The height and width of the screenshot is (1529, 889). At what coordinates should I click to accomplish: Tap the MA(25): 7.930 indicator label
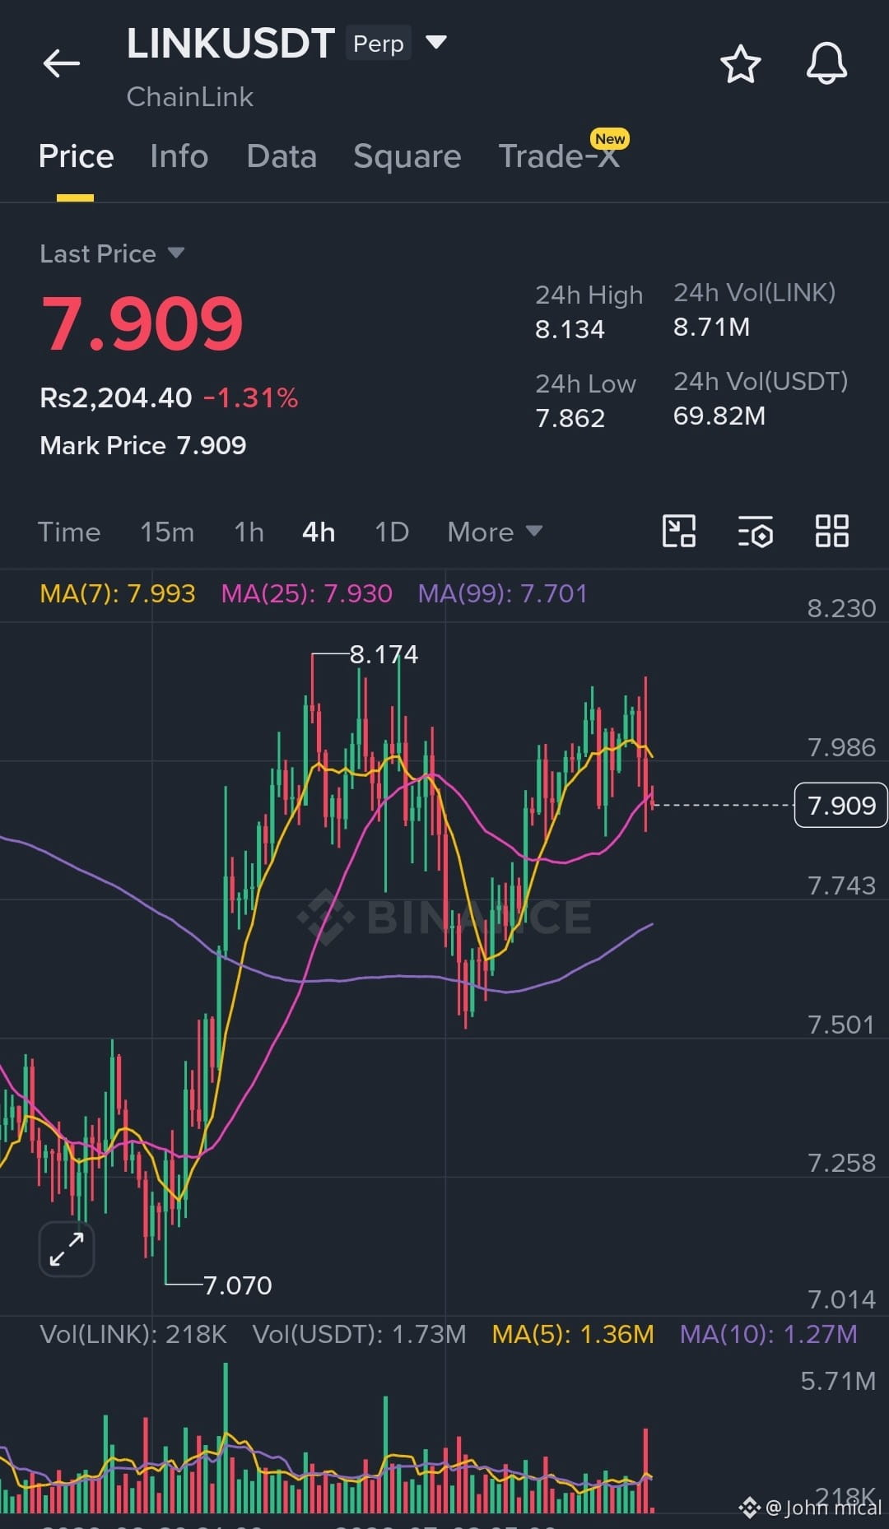pyautogui.click(x=307, y=593)
